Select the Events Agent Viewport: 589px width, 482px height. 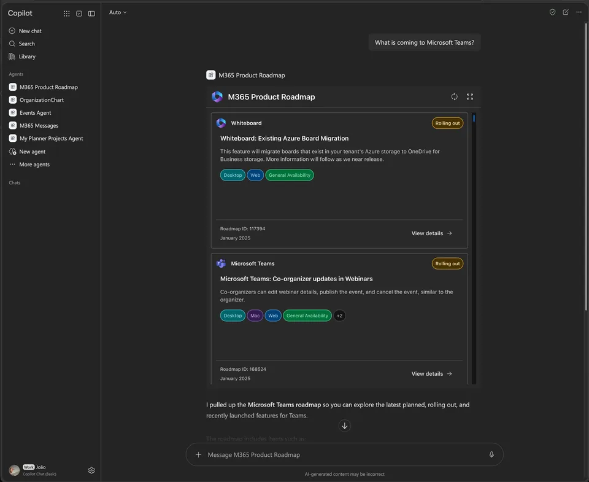pos(30,112)
